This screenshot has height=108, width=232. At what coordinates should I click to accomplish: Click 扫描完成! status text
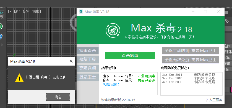111,85
